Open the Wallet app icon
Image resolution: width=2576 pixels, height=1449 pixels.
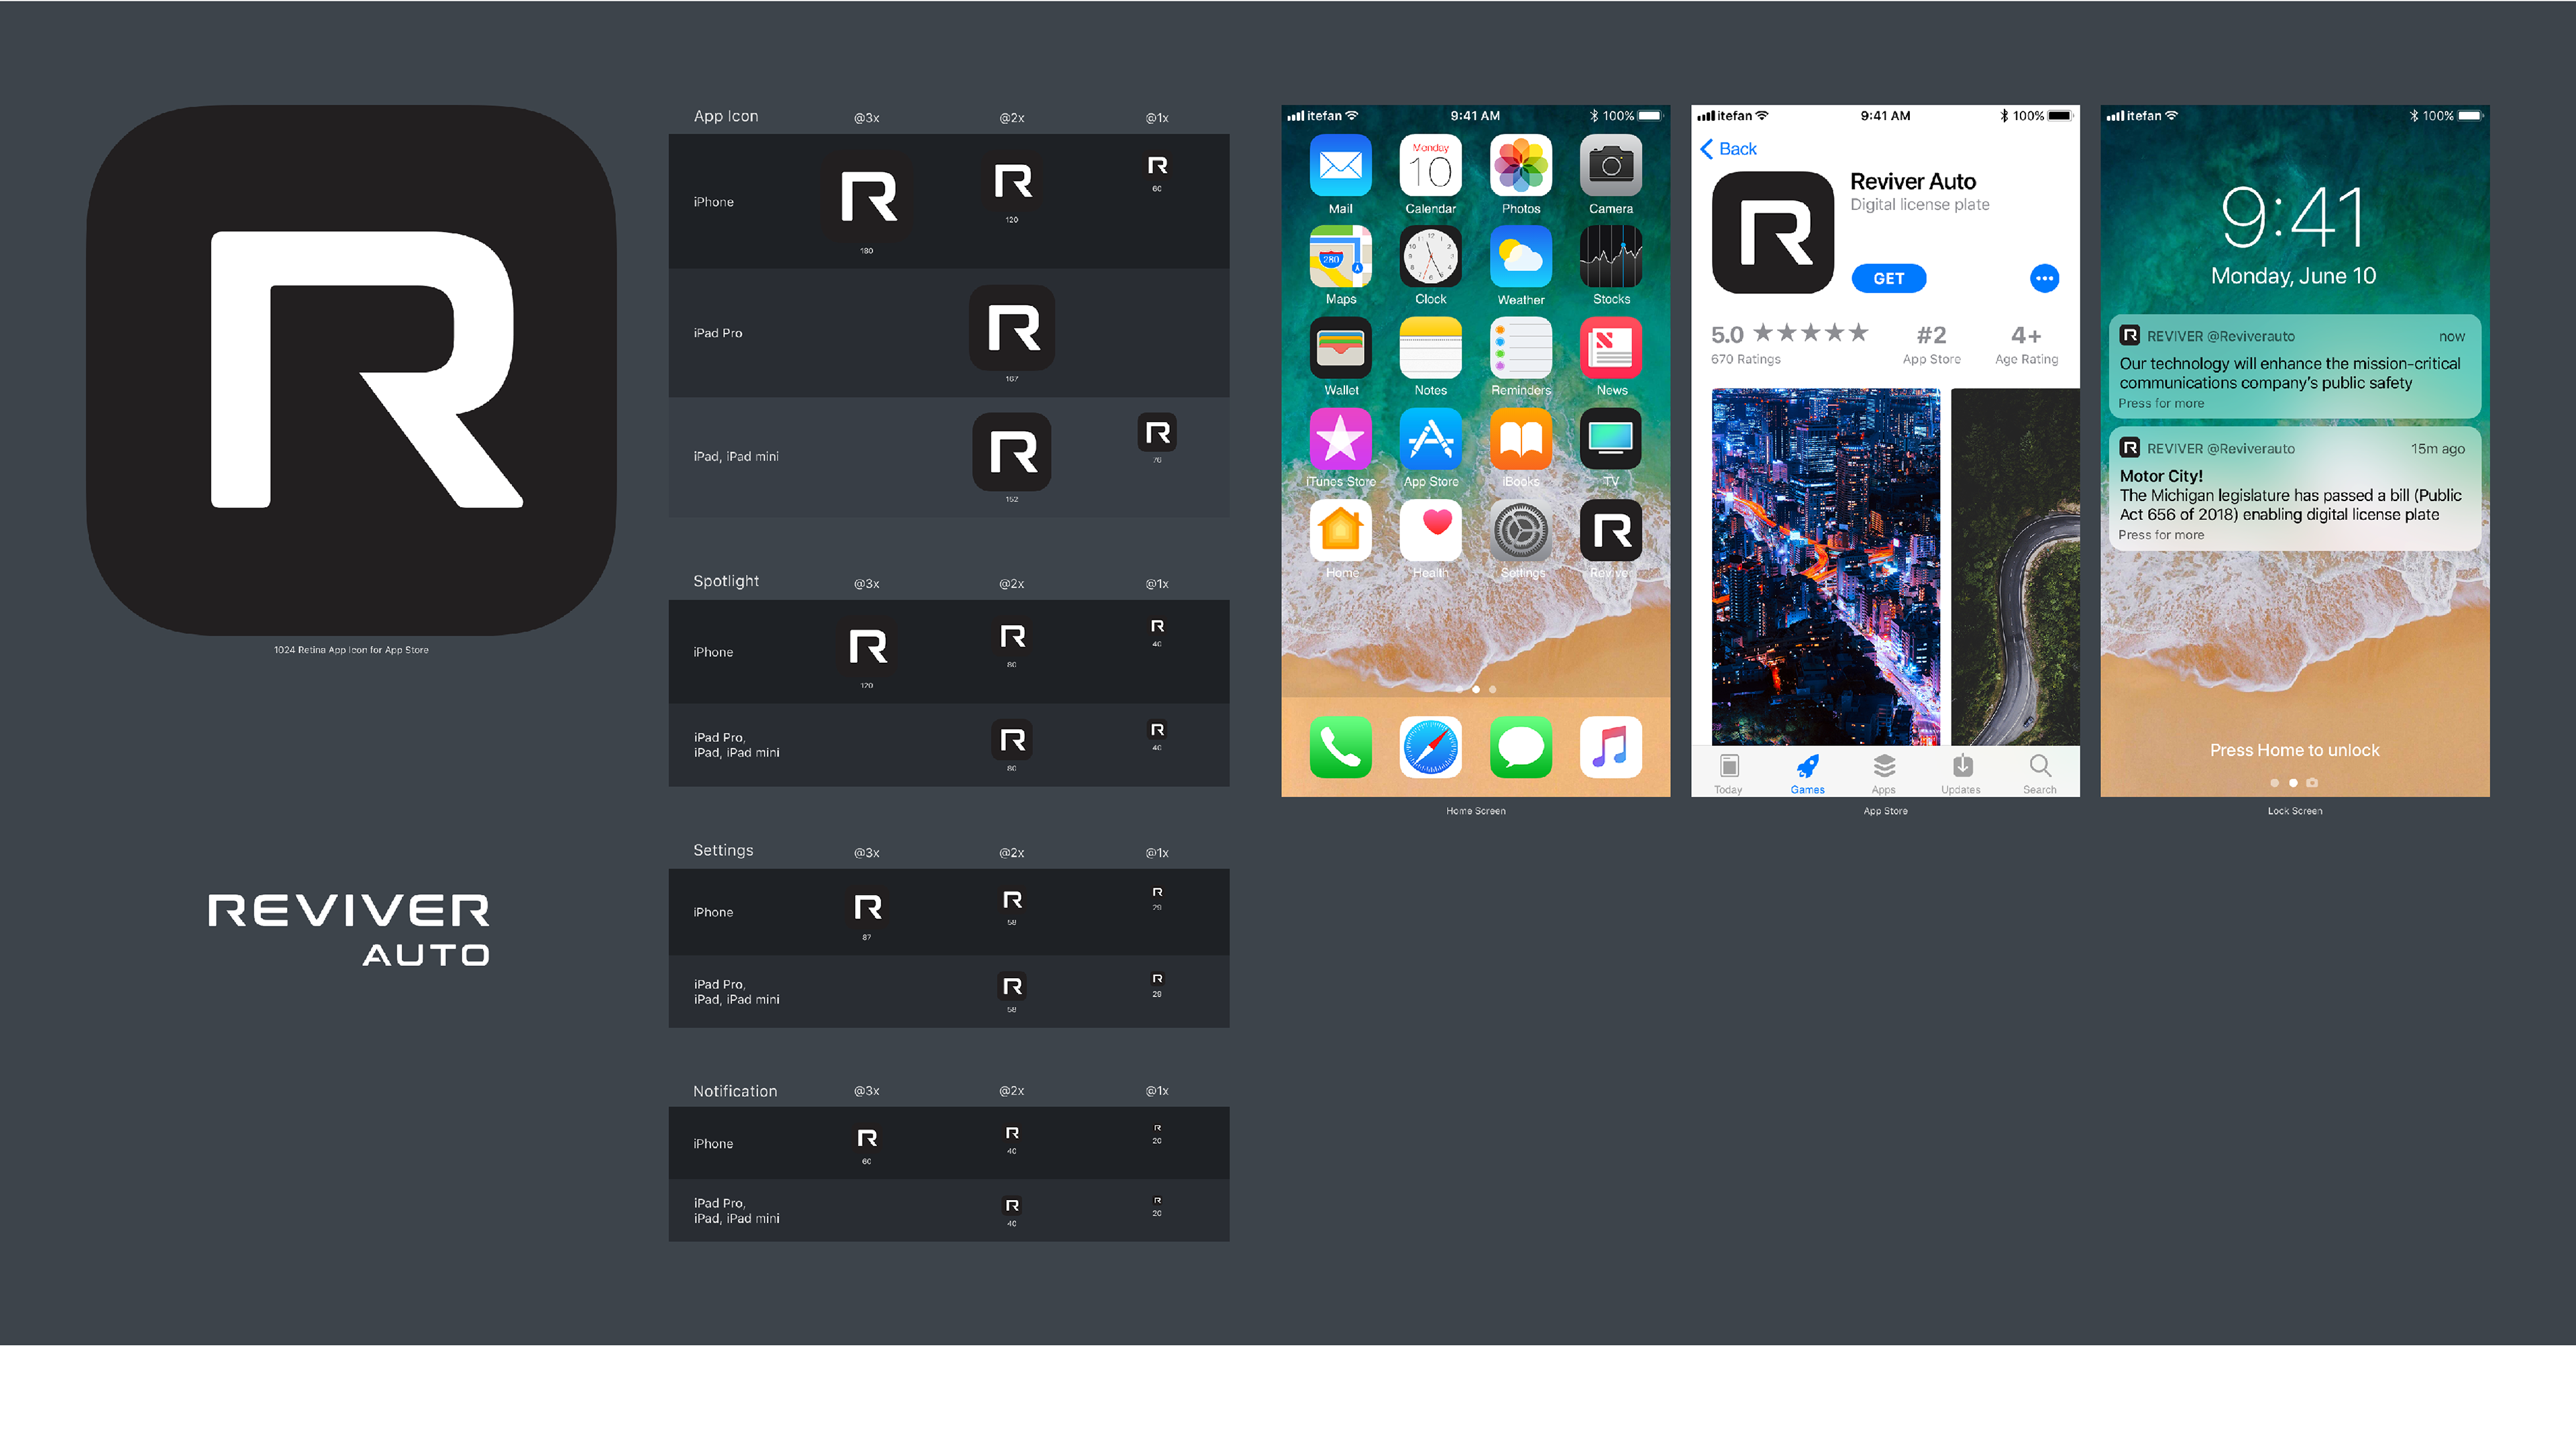(1340, 349)
